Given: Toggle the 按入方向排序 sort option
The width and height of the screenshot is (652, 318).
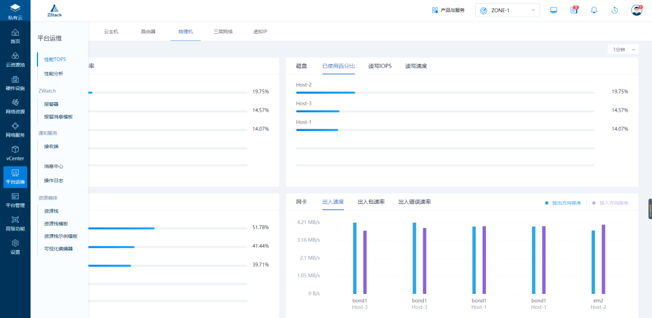Looking at the screenshot, I should 610,203.
